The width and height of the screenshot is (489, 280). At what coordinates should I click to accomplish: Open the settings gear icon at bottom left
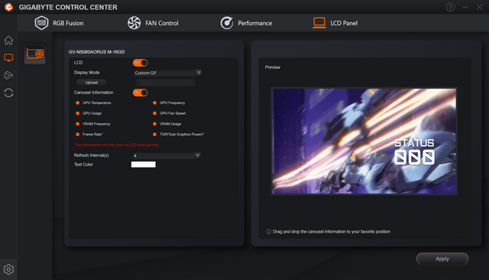point(8,269)
